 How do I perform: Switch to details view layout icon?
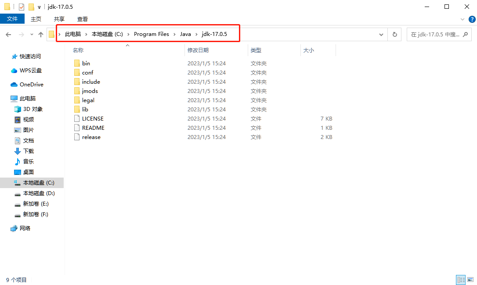point(461,280)
